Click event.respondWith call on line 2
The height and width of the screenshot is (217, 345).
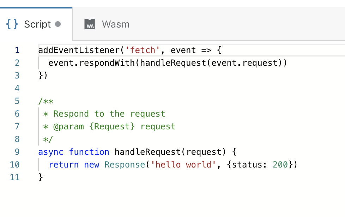(91, 63)
